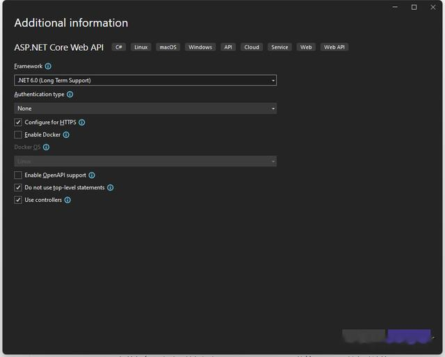Viewport: 445px width, 357px height.
Task: Click the Web tag
Action: [x=306, y=47]
